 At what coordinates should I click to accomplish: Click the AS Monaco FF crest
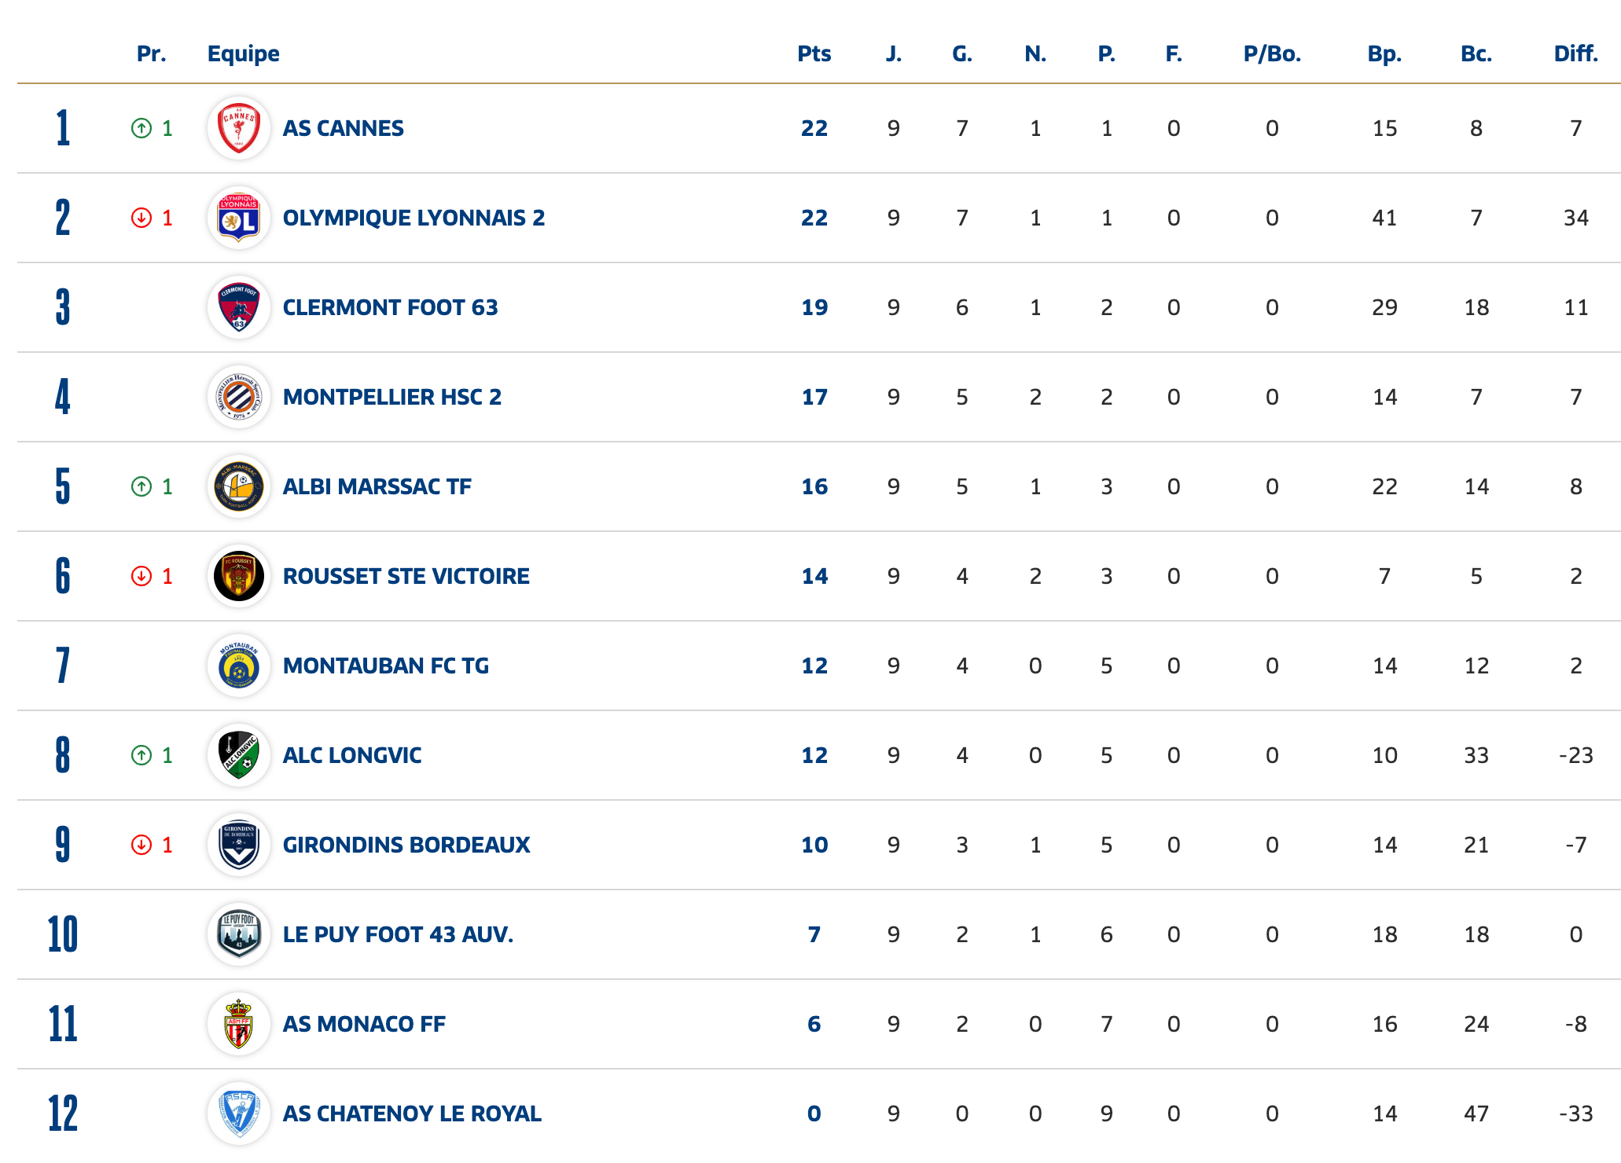[239, 1024]
